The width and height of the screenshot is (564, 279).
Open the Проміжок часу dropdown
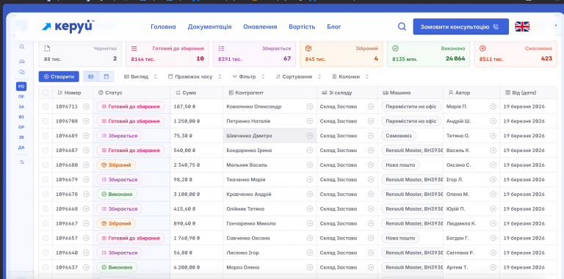pyautogui.click(x=195, y=76)
